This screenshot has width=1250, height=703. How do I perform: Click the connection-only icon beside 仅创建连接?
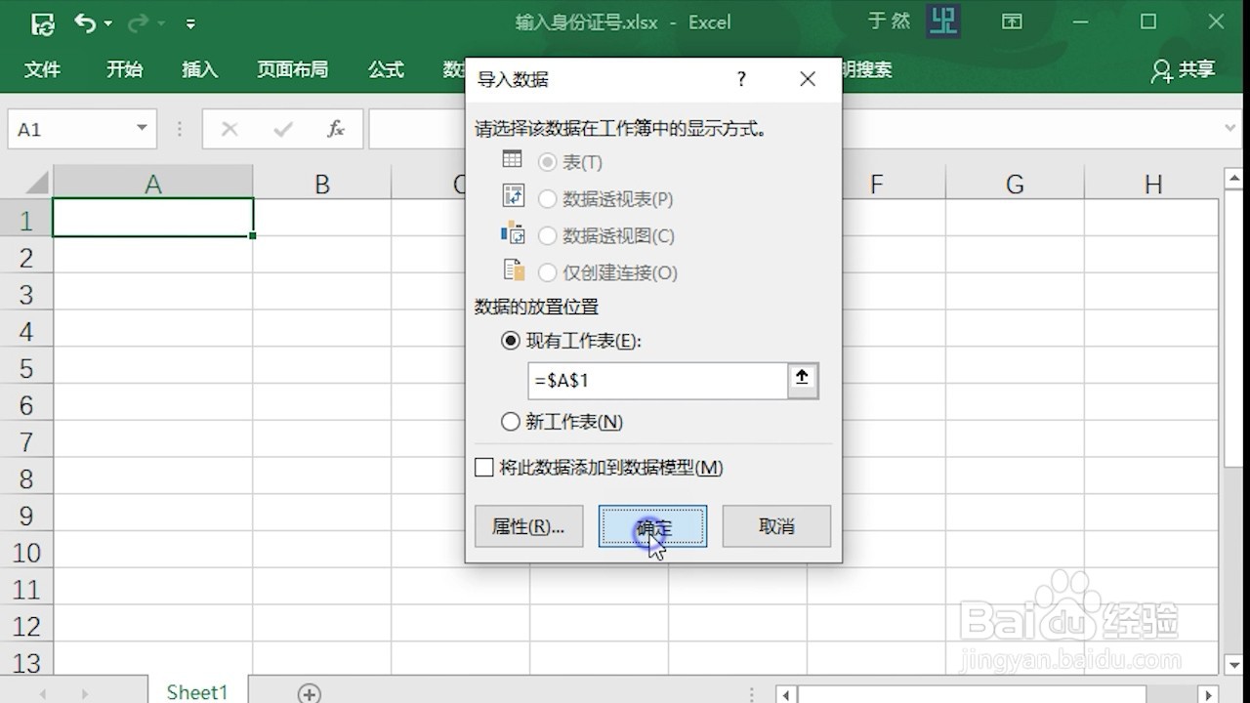click(x=512, y=271)
